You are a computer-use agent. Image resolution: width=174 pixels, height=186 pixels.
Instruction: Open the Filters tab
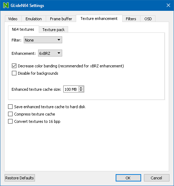[131, 19]
